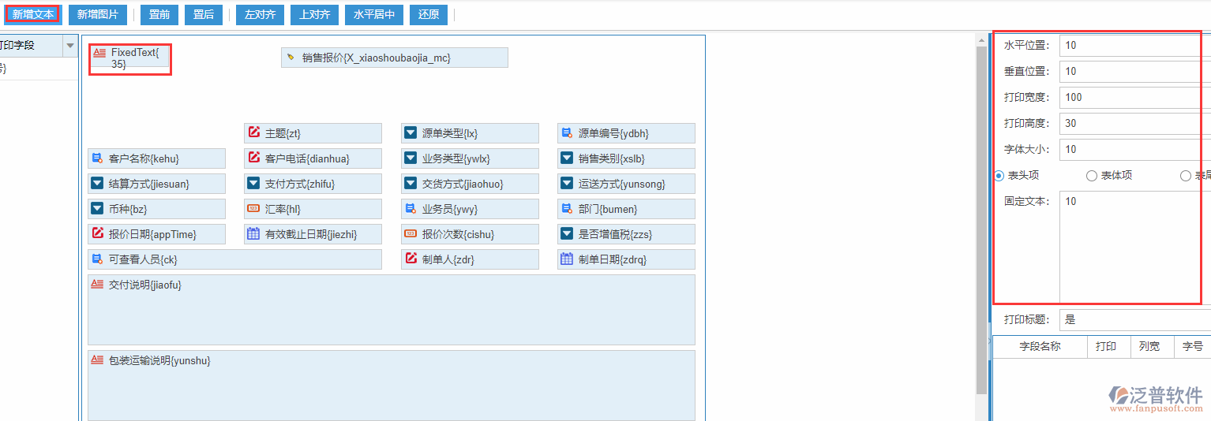The image size is (1211, 421).
Task: Send element backward with 置后
Action: [204, 14]
